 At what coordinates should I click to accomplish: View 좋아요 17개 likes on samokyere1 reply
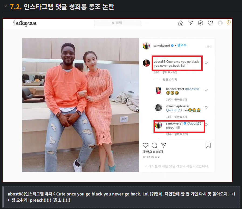tap(181, 134)
